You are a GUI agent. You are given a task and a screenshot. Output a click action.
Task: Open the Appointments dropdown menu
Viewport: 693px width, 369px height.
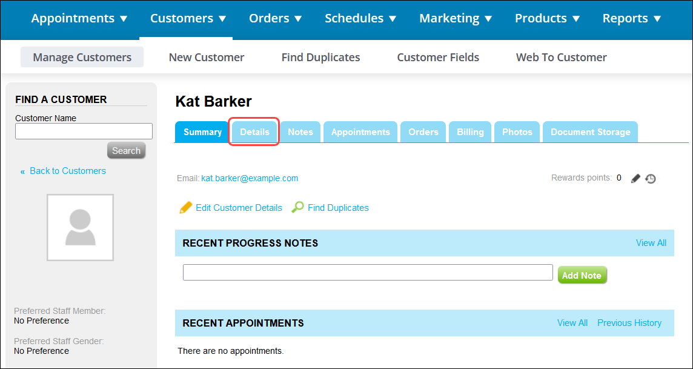tap(79, 19)
